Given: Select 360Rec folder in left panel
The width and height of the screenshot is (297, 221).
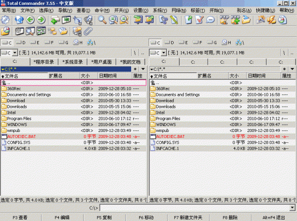Looking at the screenshot, I should (73, 88).
